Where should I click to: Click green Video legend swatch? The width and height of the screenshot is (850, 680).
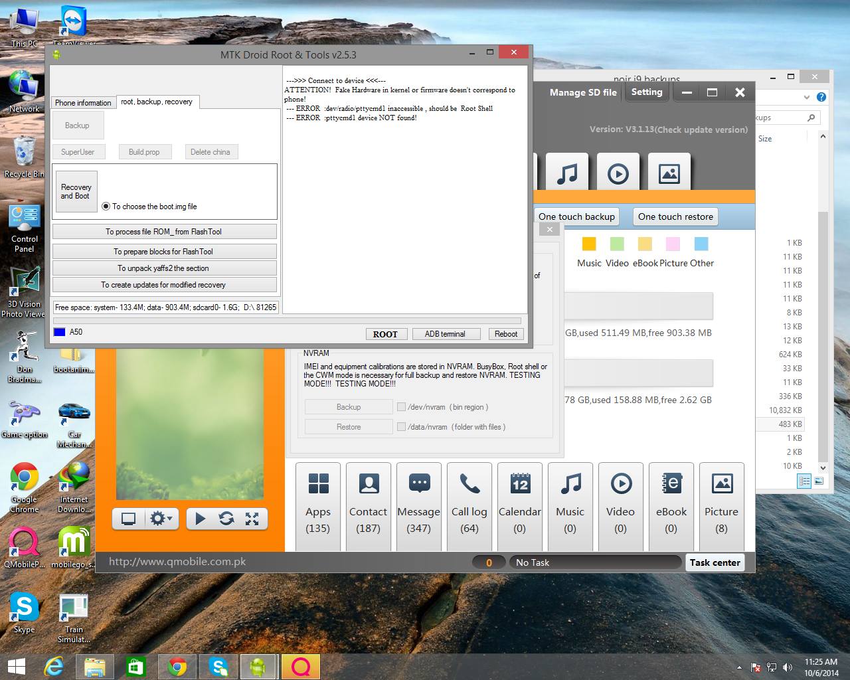point(617,244)
